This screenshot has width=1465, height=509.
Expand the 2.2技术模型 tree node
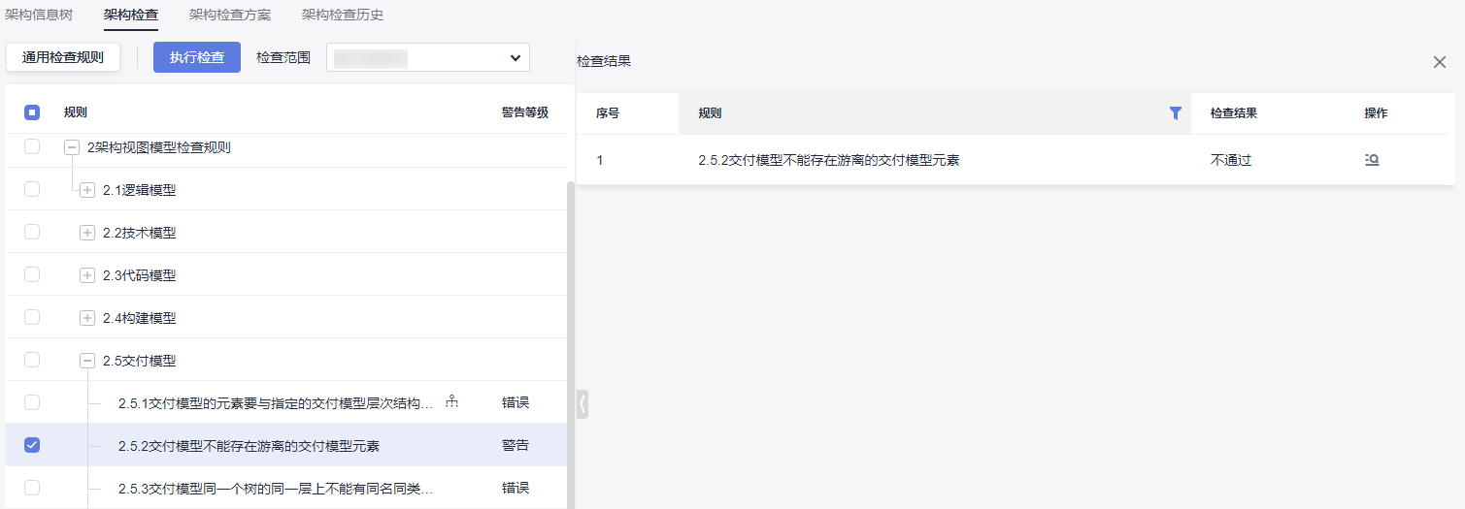pos(87,233)
